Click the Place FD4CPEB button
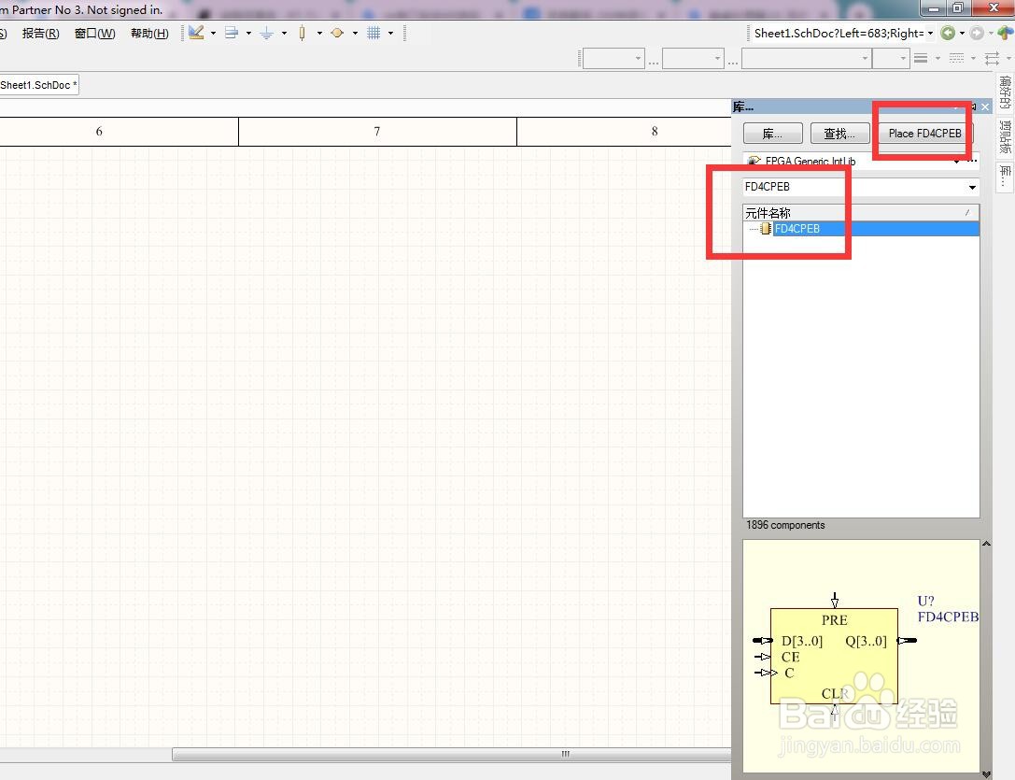 (925, 134)
